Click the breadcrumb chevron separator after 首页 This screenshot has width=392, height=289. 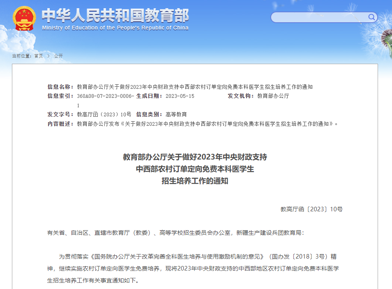click(48, 56)
